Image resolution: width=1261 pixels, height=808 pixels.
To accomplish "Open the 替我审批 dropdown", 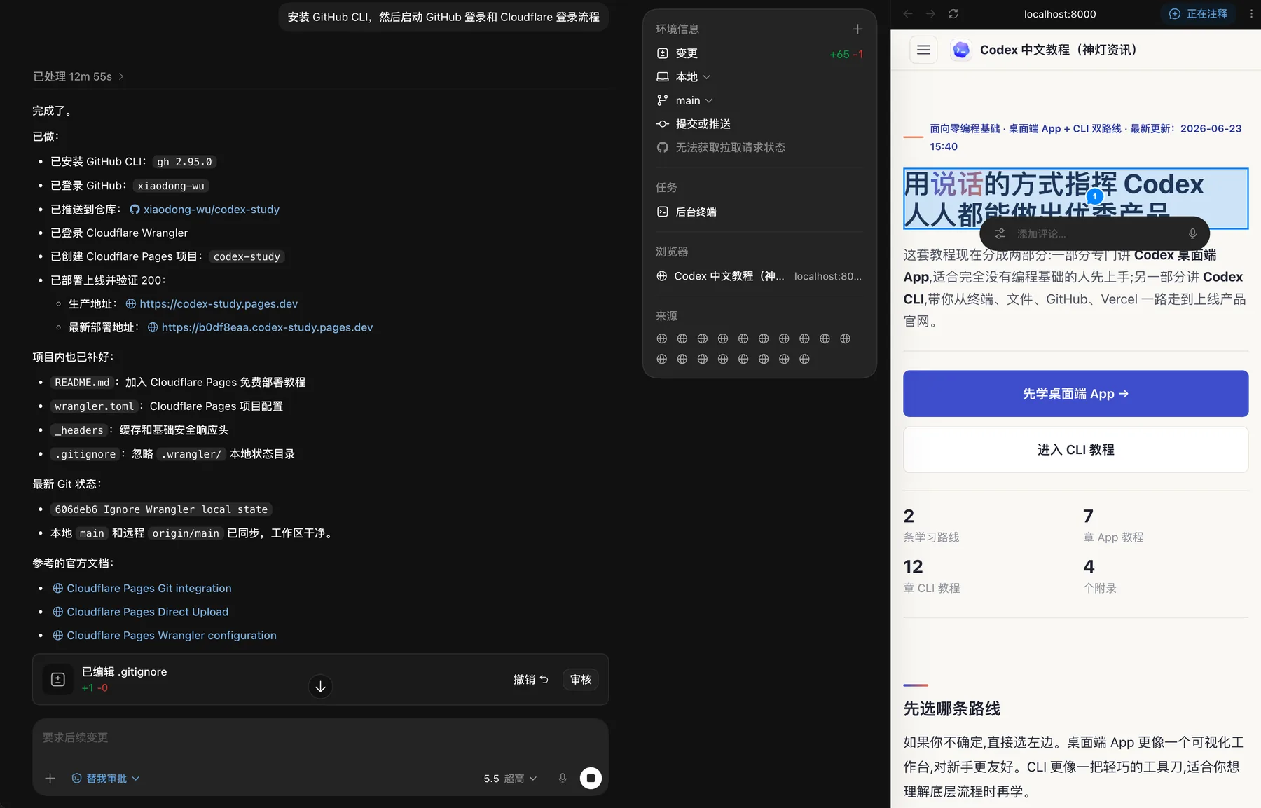I will (x=105, y=779).
